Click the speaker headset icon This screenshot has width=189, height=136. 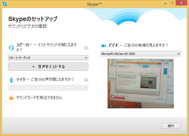pos(11,48)
